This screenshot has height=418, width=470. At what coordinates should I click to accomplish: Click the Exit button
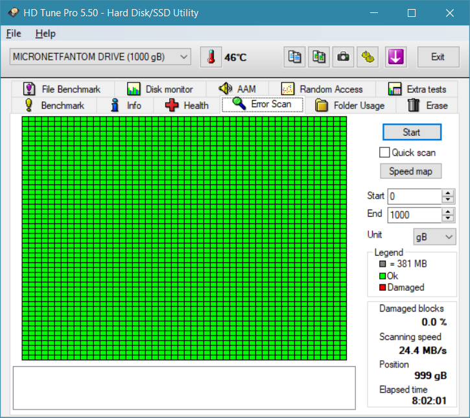tap(438, 56)
